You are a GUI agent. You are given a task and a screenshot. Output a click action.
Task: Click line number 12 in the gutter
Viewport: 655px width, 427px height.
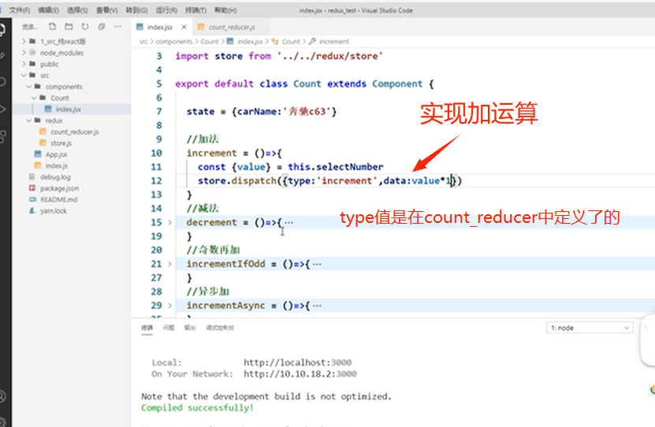pyautogui.click(x=156, y=180)
